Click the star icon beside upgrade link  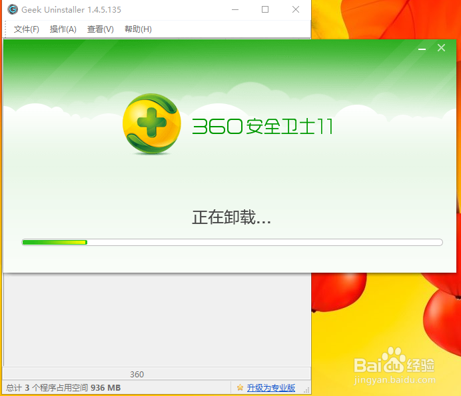[240, 388]
